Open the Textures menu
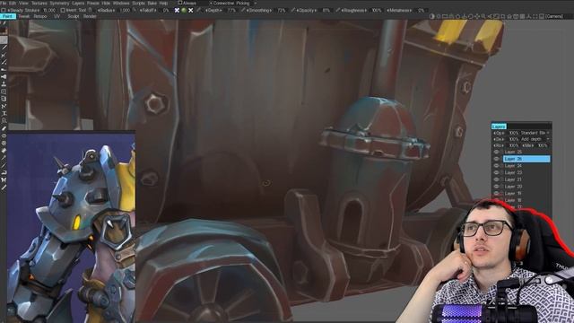 [x=39, y=3]
